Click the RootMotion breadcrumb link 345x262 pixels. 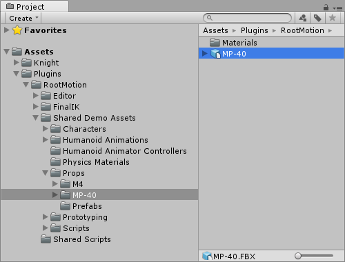click(302, 30)
